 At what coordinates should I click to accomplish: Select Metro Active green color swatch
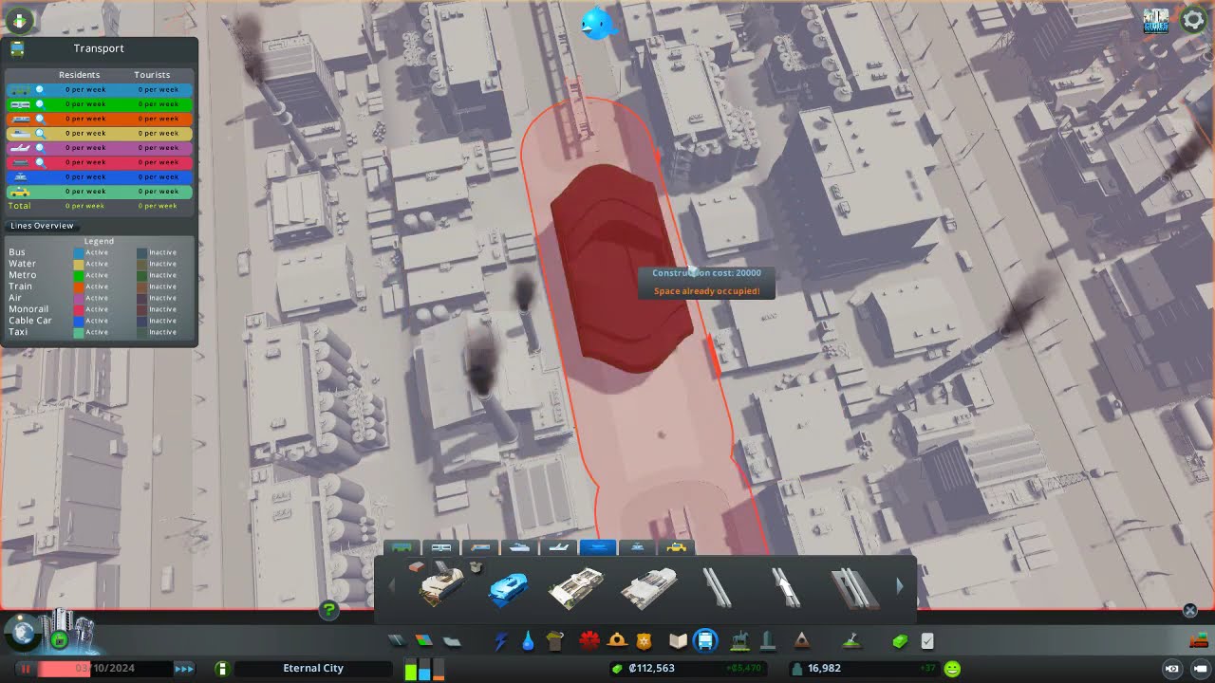[x=79, y=275]
